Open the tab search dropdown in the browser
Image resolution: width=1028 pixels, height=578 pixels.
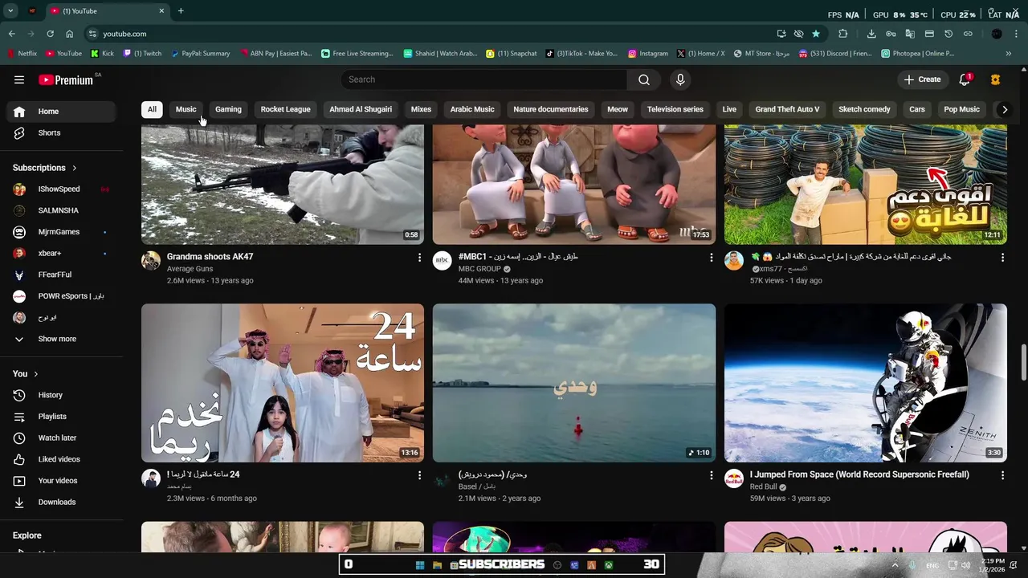pos(10,11)
